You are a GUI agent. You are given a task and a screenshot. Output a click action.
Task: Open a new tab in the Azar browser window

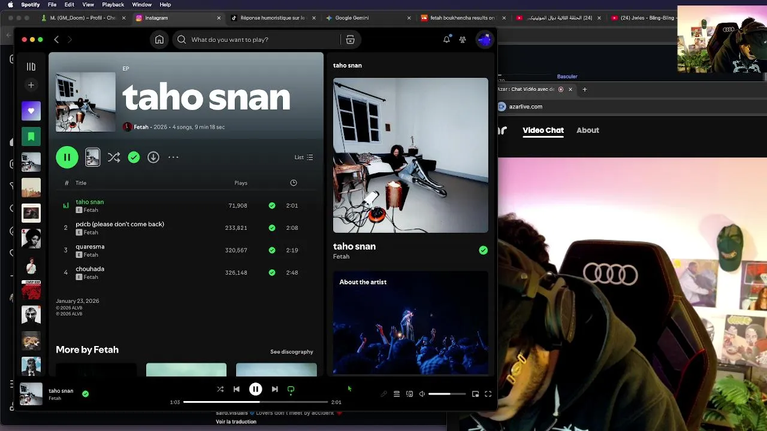tap(584, 89)
